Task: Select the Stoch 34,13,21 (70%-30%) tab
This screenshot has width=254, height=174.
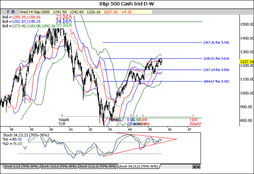Action: pos(139,166)
